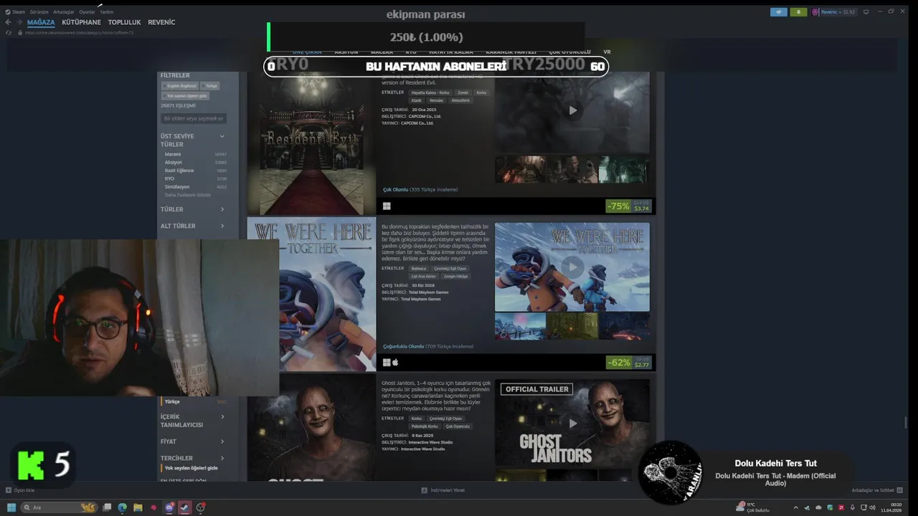Viewport: 918px width, 516px height.
Task: Open the Görünüm menu
Action: 39,12
